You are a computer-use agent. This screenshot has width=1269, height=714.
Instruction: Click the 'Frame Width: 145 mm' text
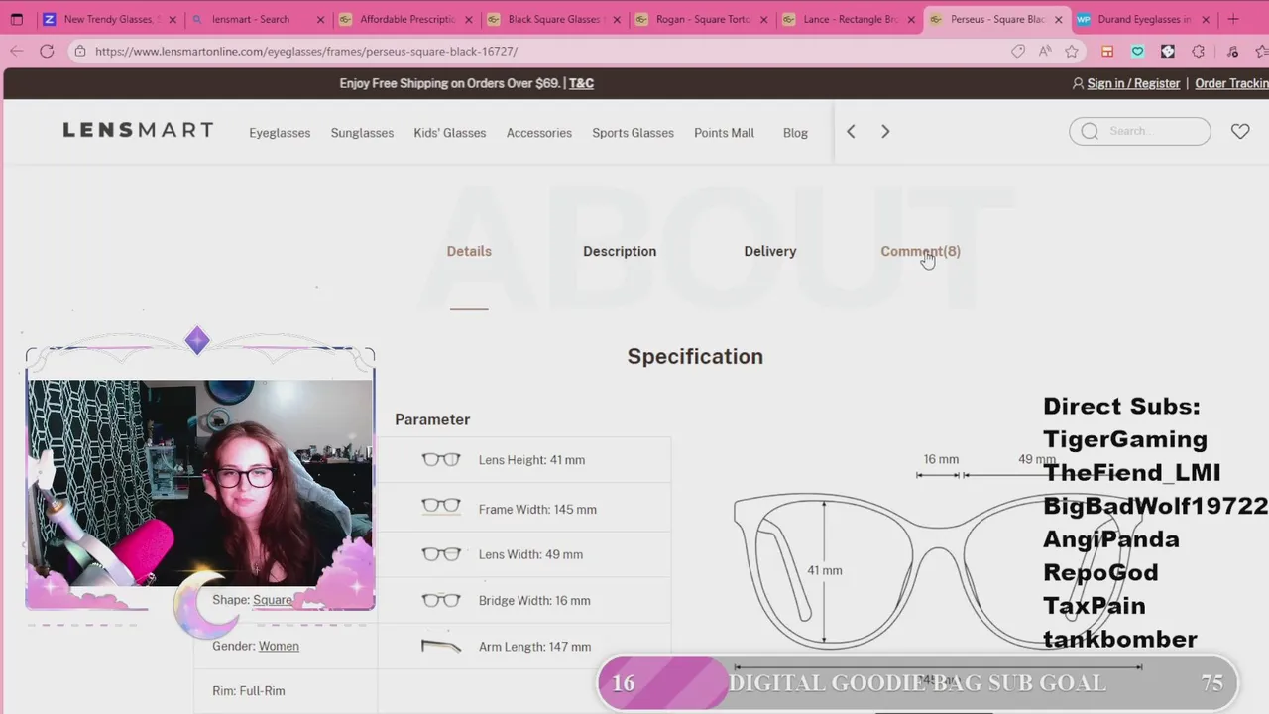(x=537, y=510)
